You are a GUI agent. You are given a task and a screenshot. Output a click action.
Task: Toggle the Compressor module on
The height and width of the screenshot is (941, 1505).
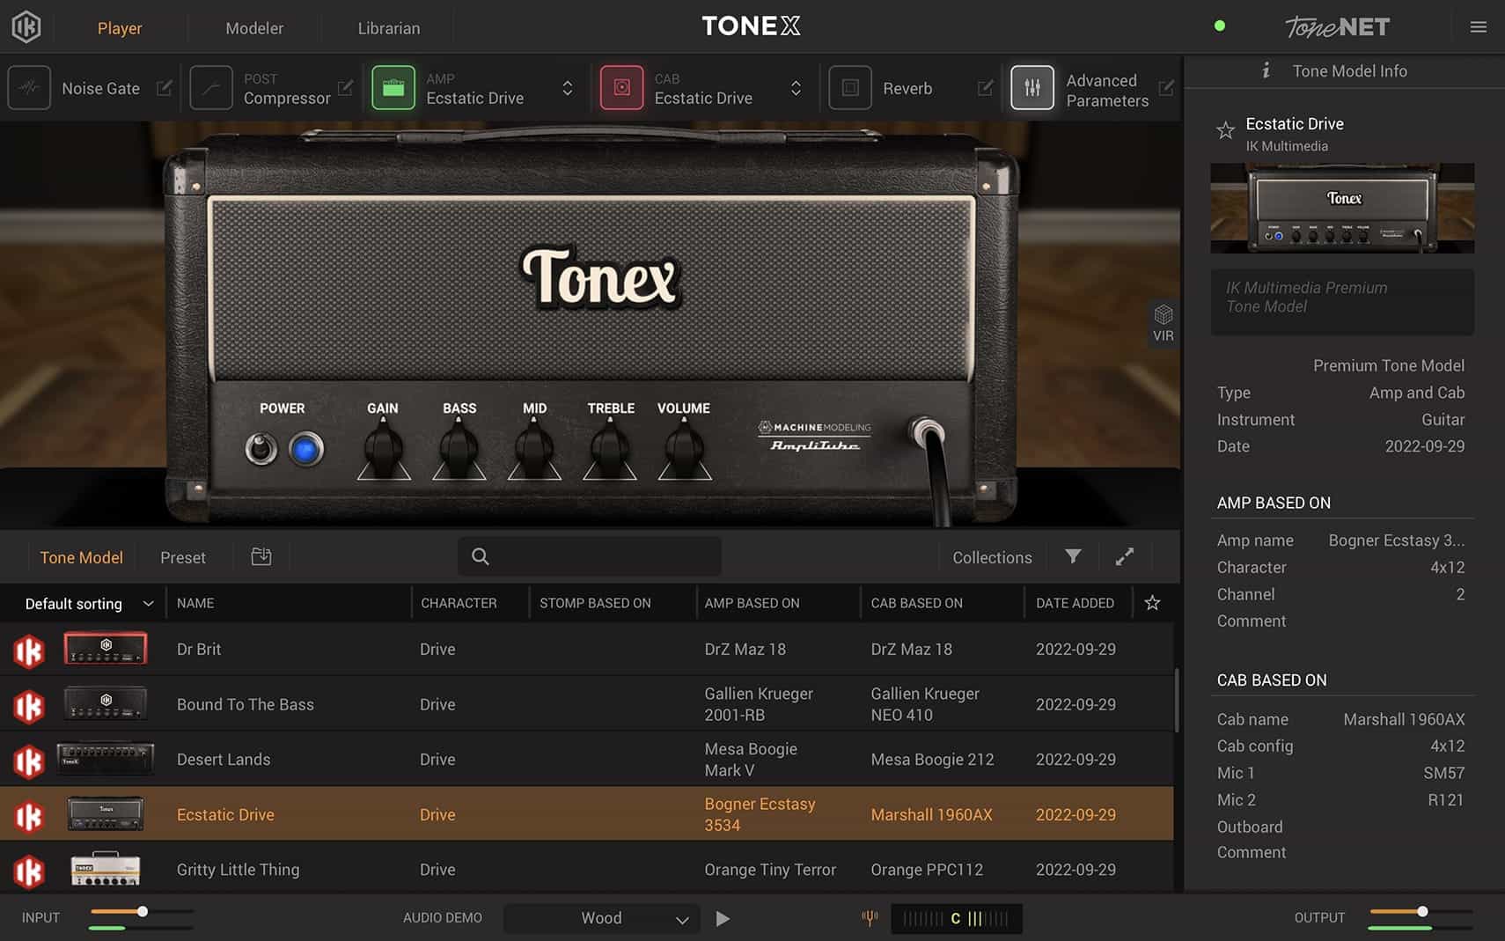click(211, 88)
